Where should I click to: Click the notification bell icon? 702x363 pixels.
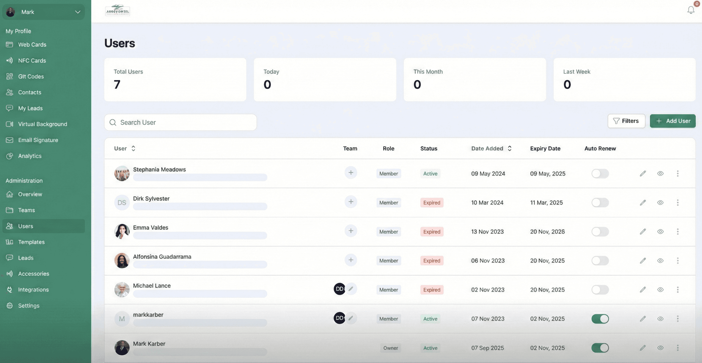691,10
